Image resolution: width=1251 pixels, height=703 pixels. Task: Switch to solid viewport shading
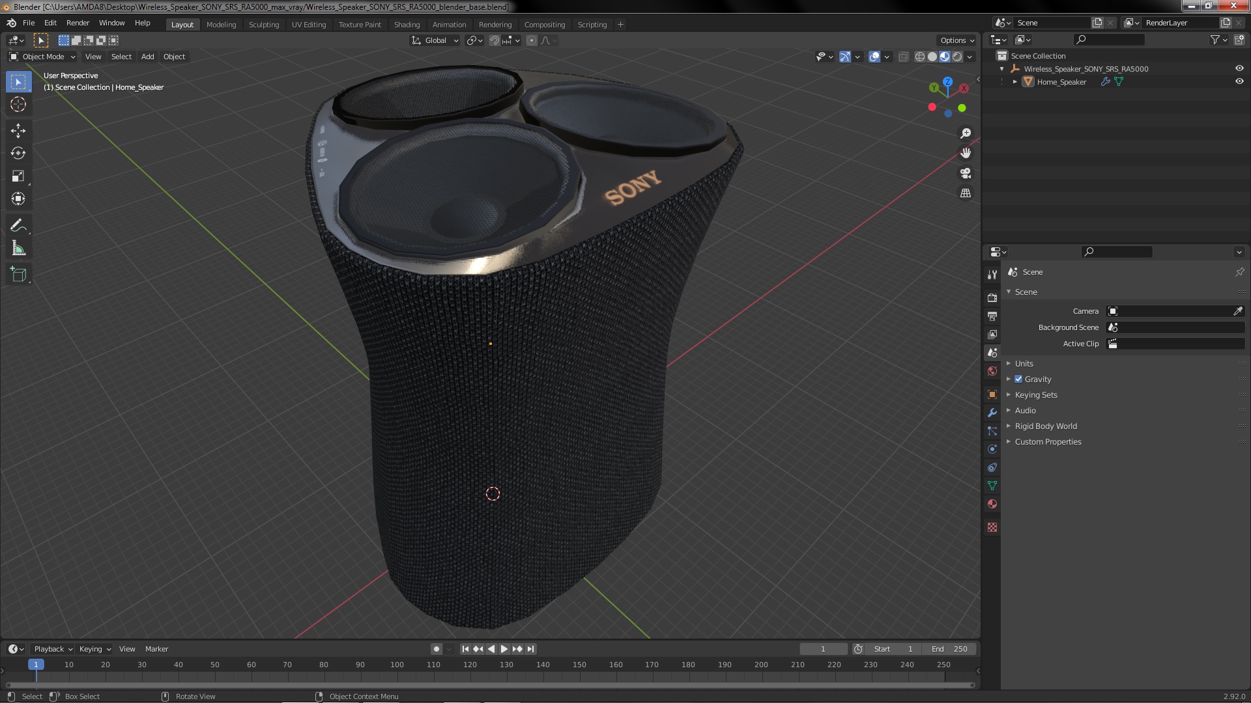pos(932,57)
